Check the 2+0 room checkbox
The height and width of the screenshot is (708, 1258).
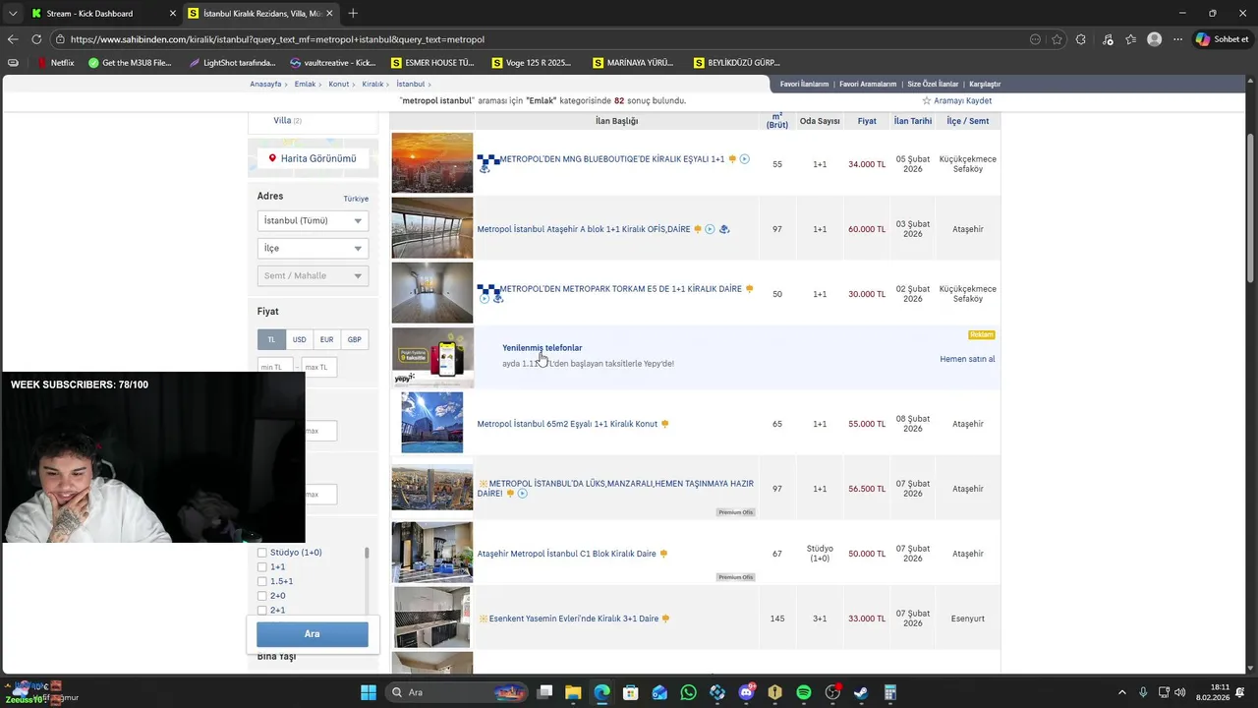point(262,596)
